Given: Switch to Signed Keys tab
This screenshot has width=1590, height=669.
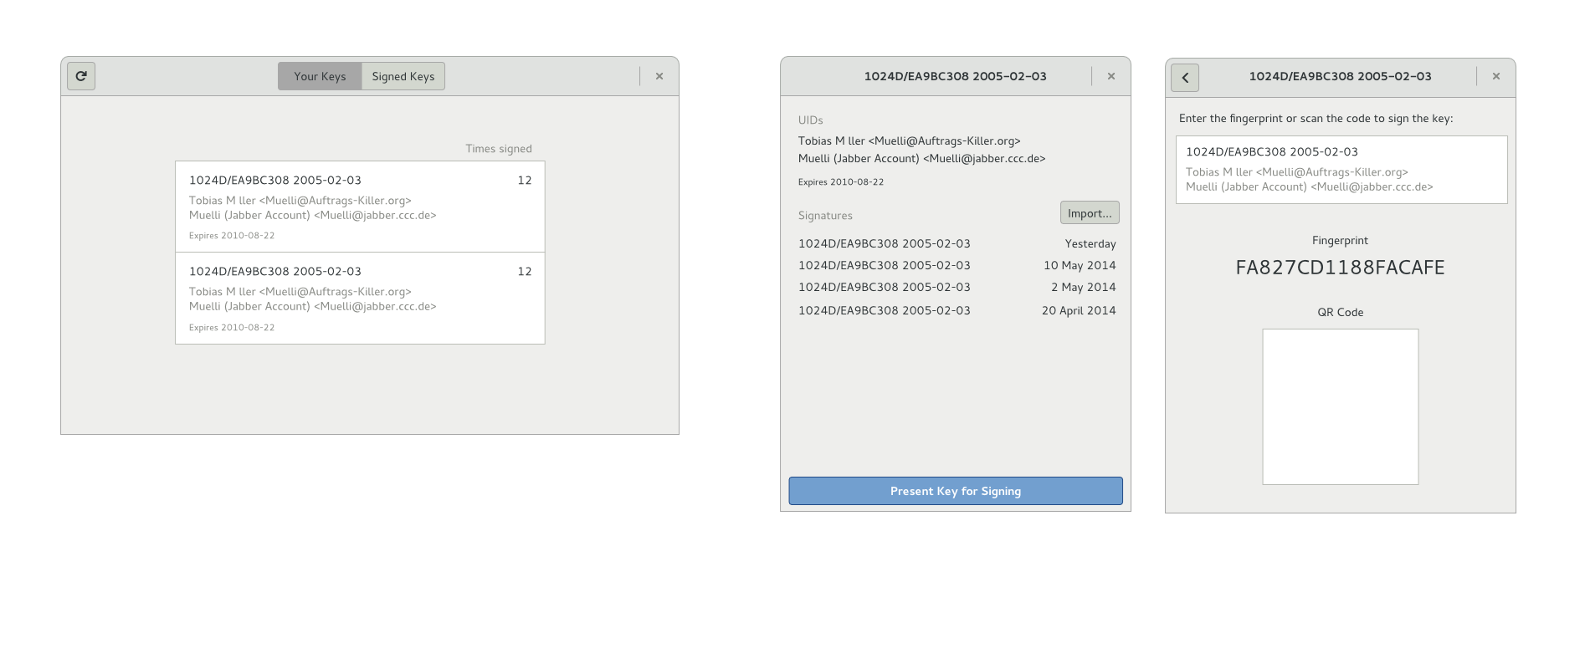Looking at the screenshot, I should [x=403, y=76].
